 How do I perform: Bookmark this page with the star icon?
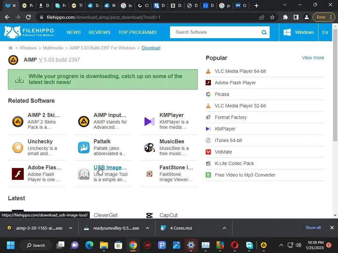pyautogui.click(x=272, y=17)
